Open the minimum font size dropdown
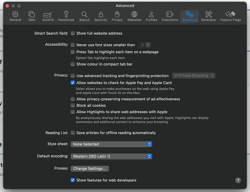The height and width of the screenshot is (192, 250). tap(145, 45)
